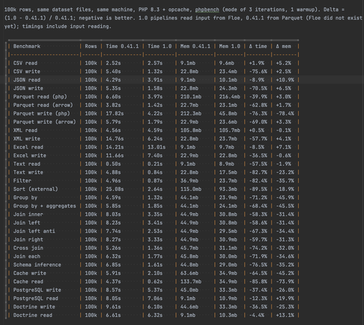Click the "Sort (external)" row label

(x=36, y=189)
